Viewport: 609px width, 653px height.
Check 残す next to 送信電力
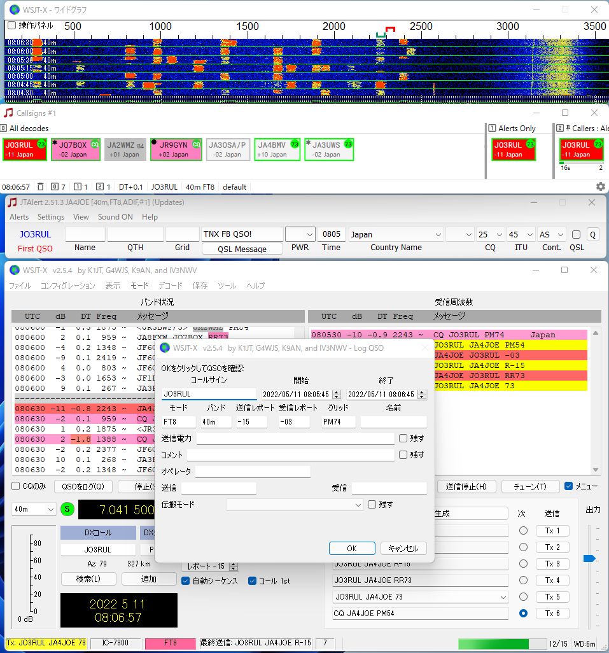pyautogui.click(x=403, y=438)
